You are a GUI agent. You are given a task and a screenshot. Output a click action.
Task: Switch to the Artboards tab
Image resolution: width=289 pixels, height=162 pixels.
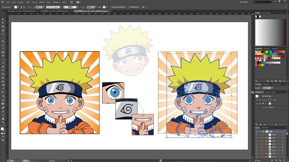[x=265, y=128]
